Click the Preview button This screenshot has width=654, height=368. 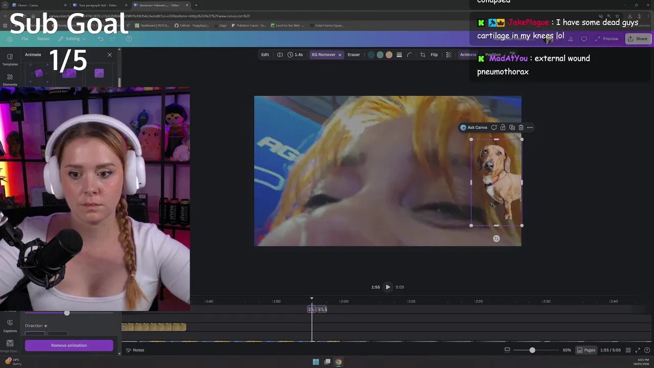pyautogui.click(x=606, y=39)
